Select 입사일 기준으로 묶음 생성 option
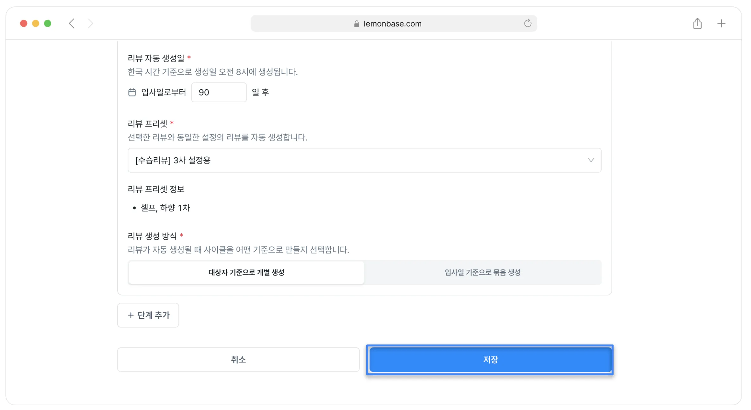 [x=482, y=272]
